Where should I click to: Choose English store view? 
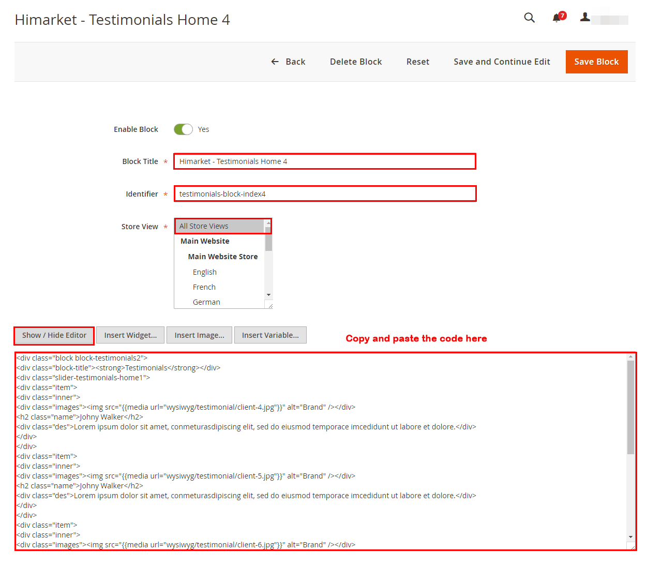[x=205, y=272]
